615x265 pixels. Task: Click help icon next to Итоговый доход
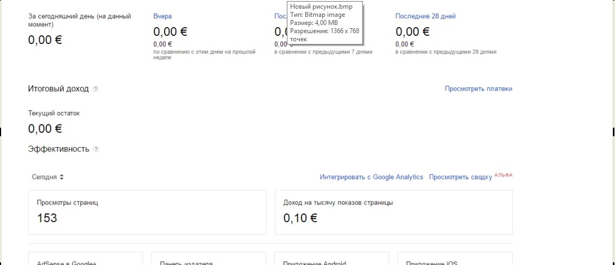pos(96,89)
